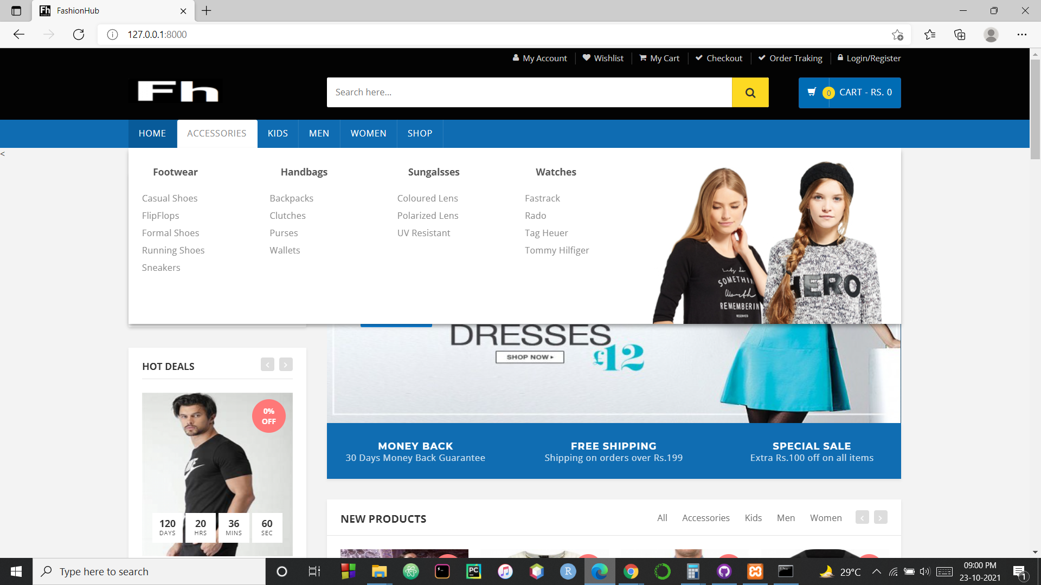Image resolution: width=1041 pixels, height=585 pixels.
Task: Add page to favorites star icon
Action: coord(897,35)
